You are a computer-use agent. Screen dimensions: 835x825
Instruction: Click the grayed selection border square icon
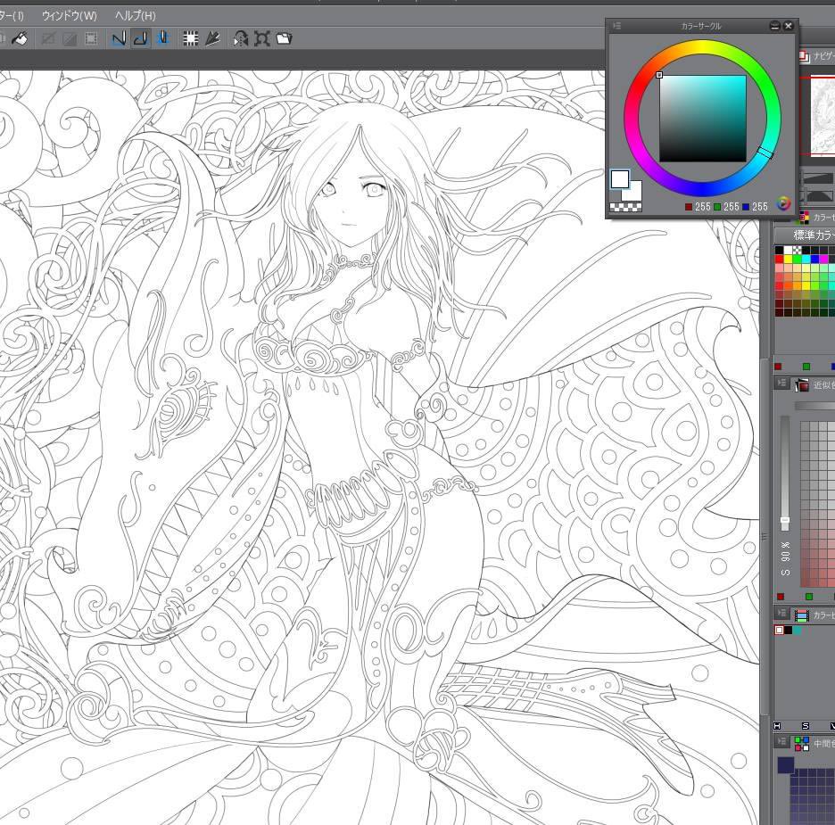pos(91,38)
